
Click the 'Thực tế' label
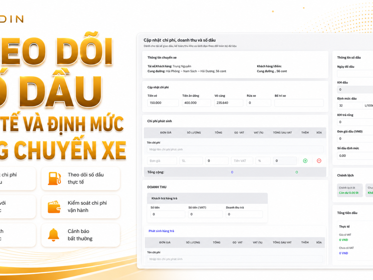[344, 227]
